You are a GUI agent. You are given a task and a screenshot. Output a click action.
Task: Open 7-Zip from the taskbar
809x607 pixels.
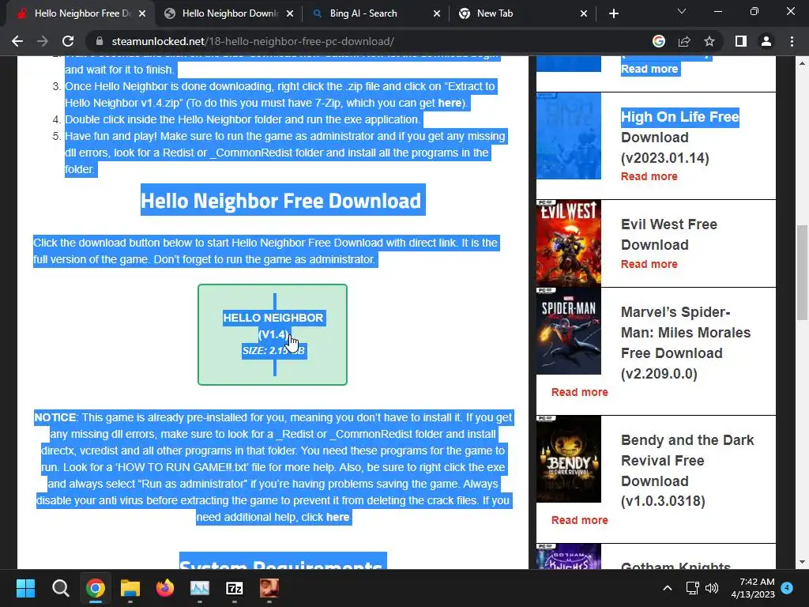click(235, 588)
